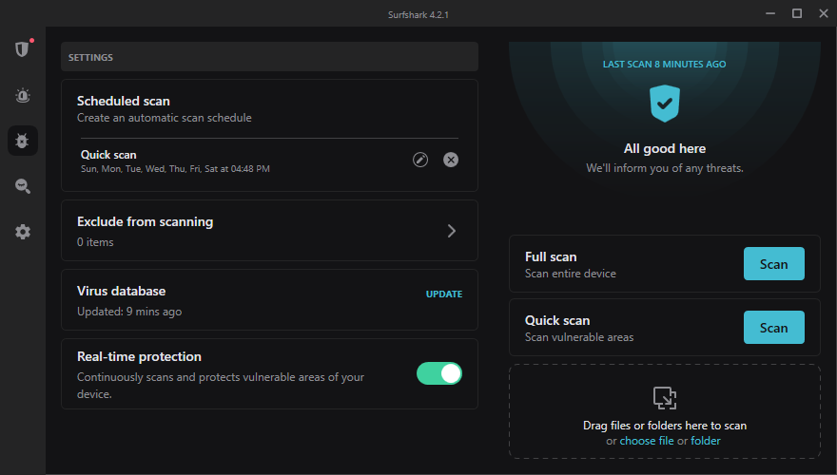Start the Quick scan

point(773,328)
